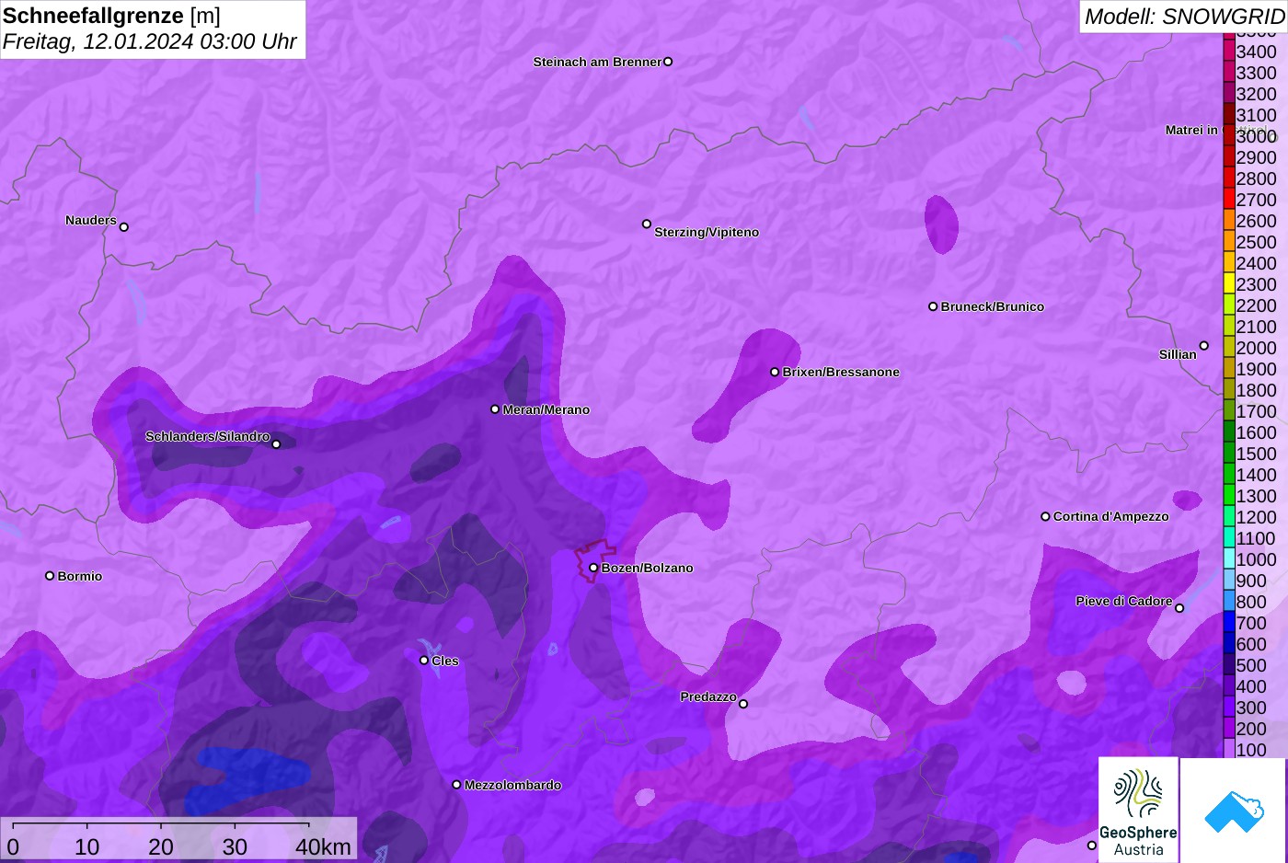Click the Cortina d'Ampezzo label text
1288x863 pixels.
[x=1111, y=516]
